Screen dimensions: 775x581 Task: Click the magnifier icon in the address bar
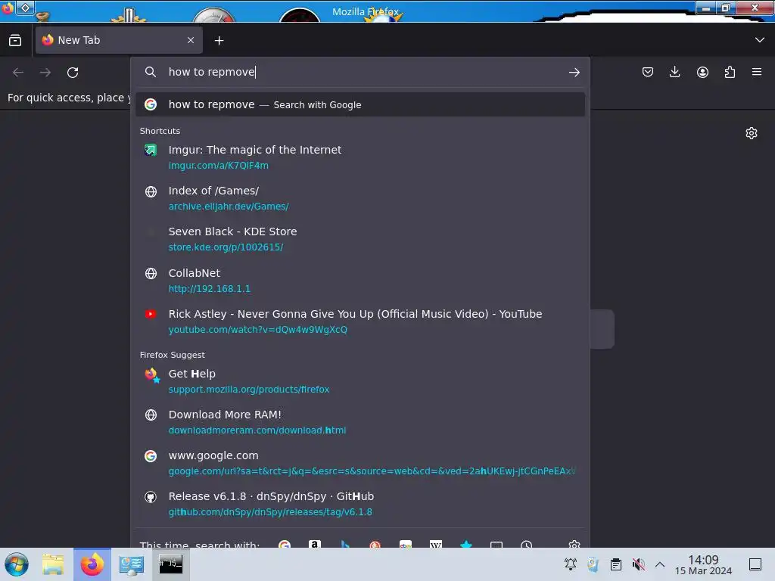[x=151, y=72]
